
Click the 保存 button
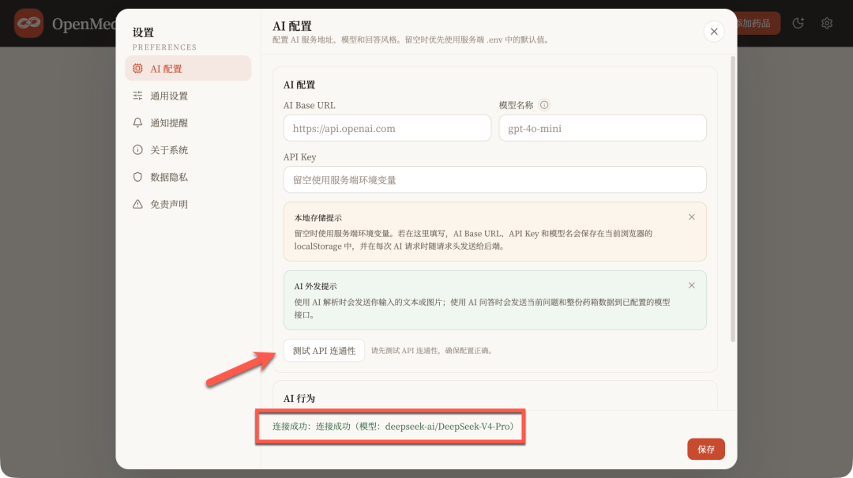tap(705, 449)
